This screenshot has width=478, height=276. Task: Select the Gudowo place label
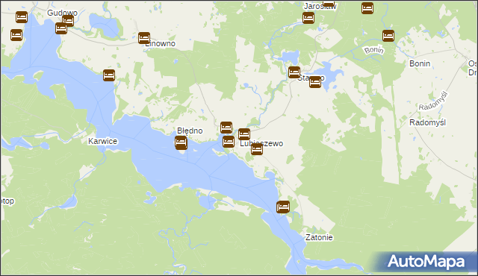pyautogui.click(x=62, y=13)
